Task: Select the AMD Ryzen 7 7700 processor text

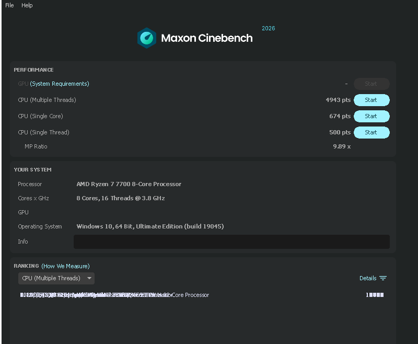Action: (x=129, y=184)
